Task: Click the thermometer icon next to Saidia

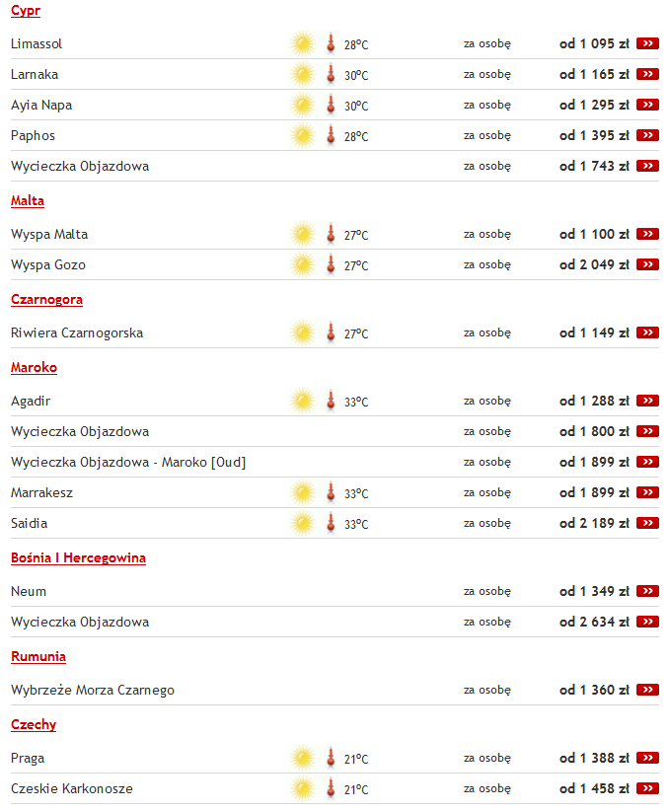Action: point(331,523)
